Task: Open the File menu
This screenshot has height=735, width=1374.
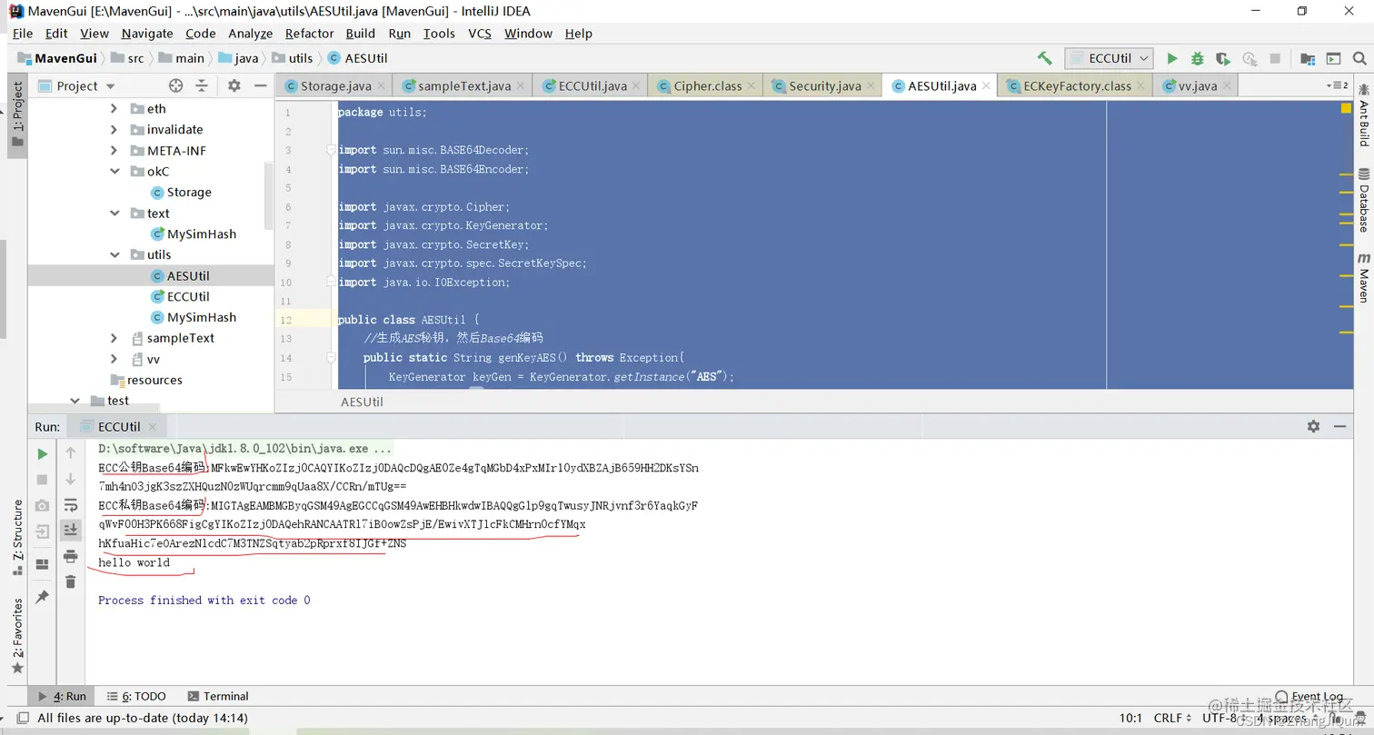Action: 23,33
